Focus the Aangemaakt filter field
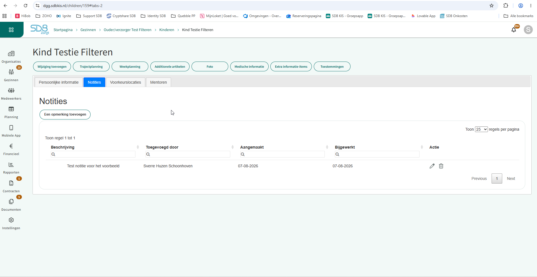The height and width of the screenshot is (277, 537). 282,154
